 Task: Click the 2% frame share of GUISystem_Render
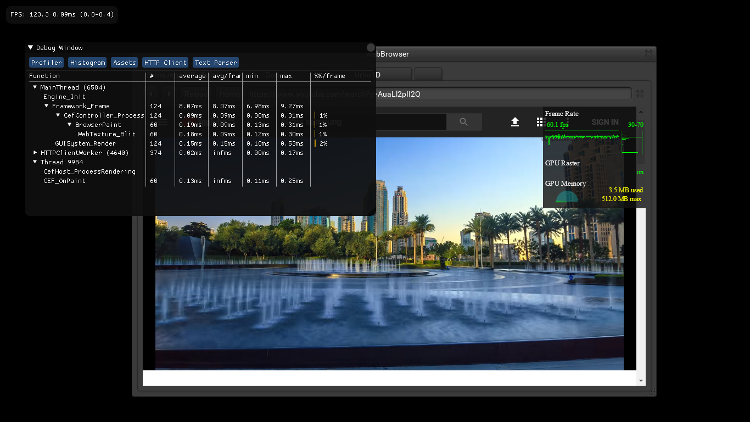point(323,143)
